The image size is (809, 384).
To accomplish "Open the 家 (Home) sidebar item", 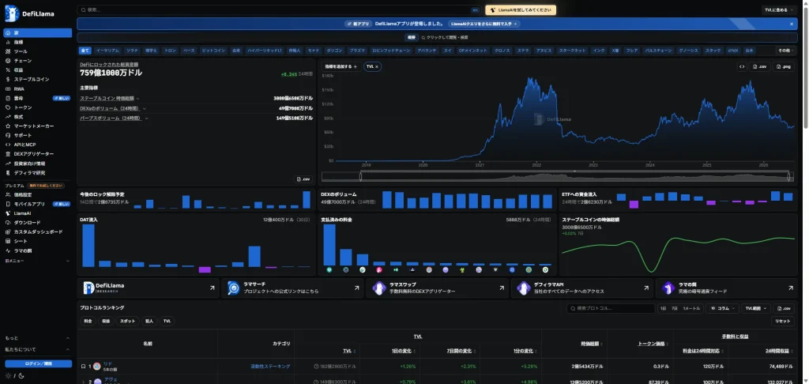I will tap(38, 33).
